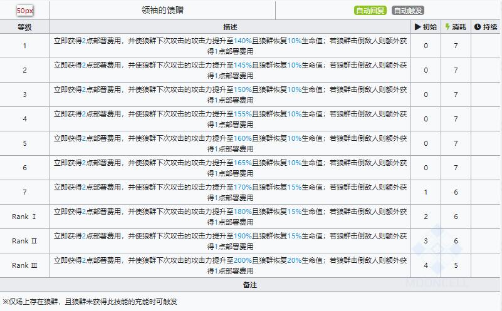Click the 15% heal value in Rank Ⅰ row
This screenshot has width=502, height=311.
(x=294, y=212)
